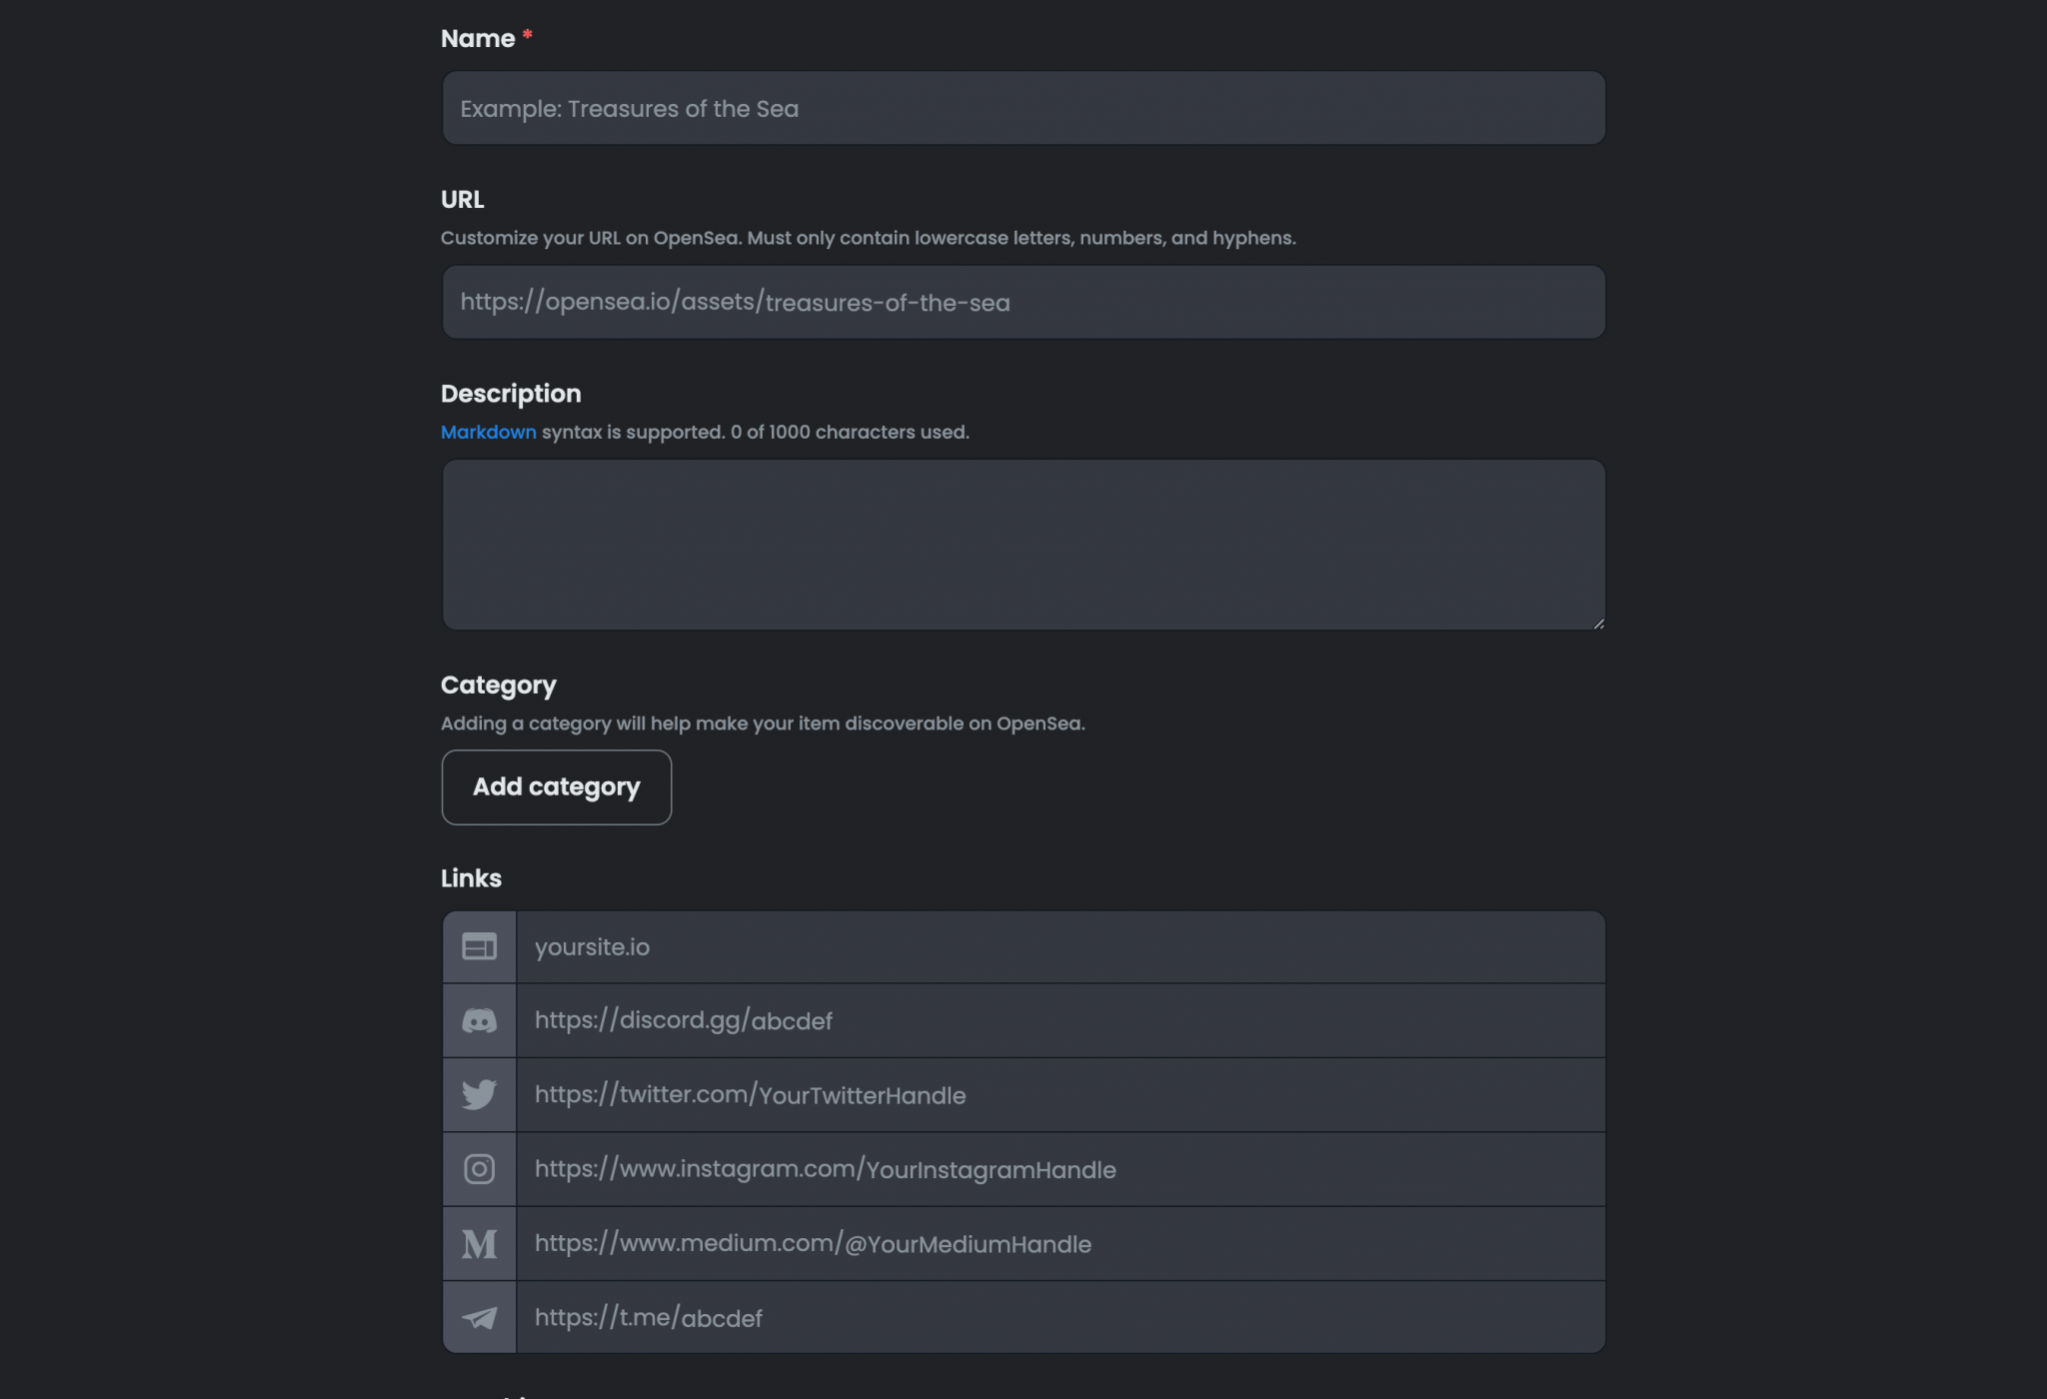
Task: Click the website icon in the Links section
Action: (479, 946)
